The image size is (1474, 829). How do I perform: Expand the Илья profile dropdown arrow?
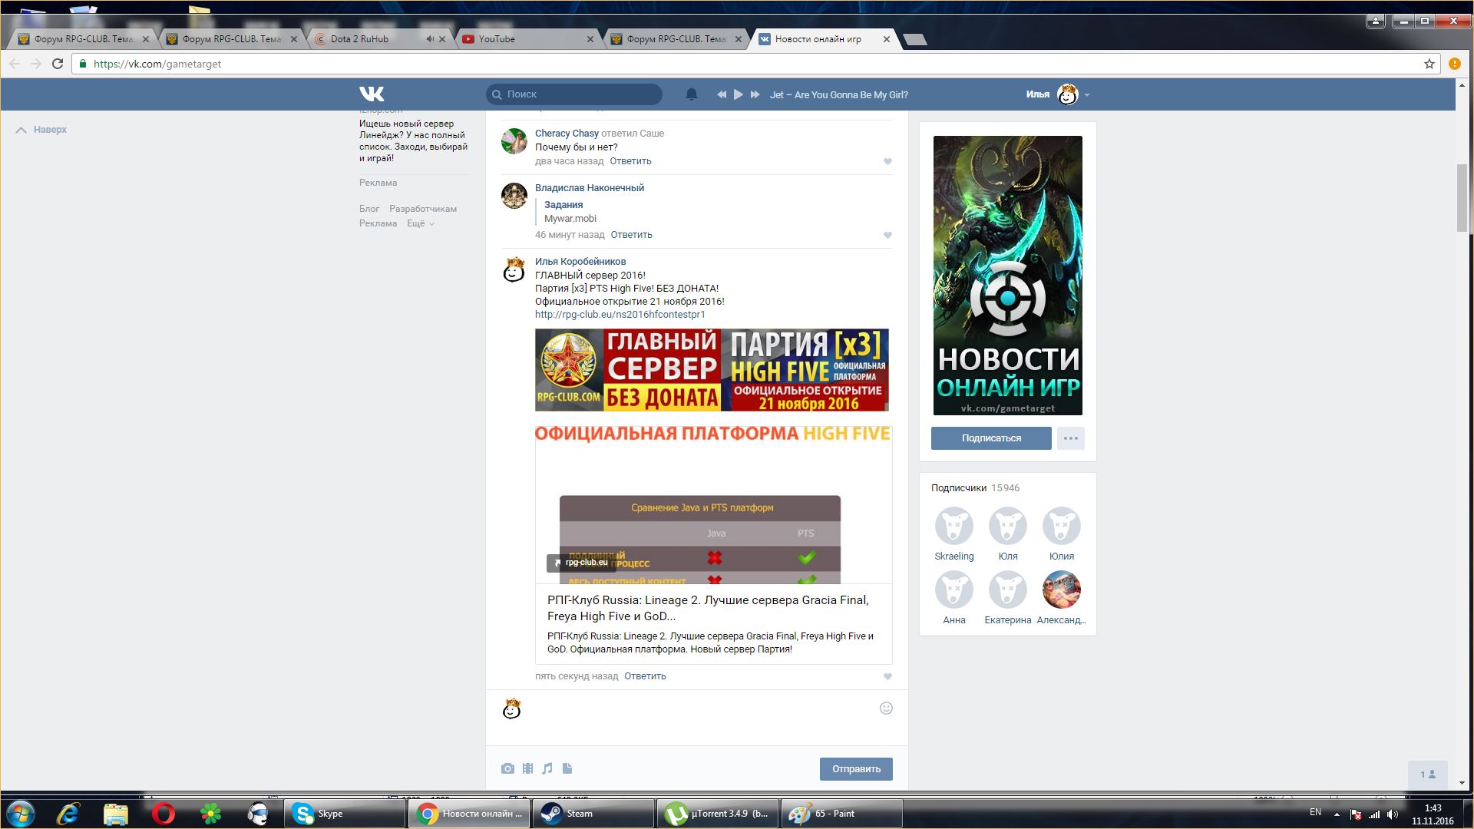click(x=1087, y=95)
